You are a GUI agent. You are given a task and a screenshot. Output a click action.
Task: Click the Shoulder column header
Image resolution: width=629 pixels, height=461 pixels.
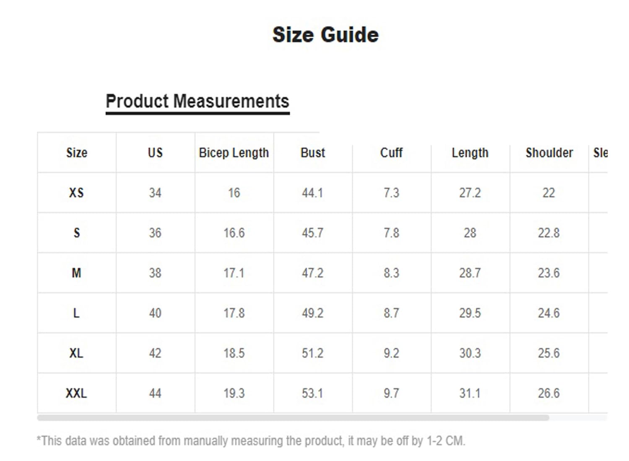point(549,153)
